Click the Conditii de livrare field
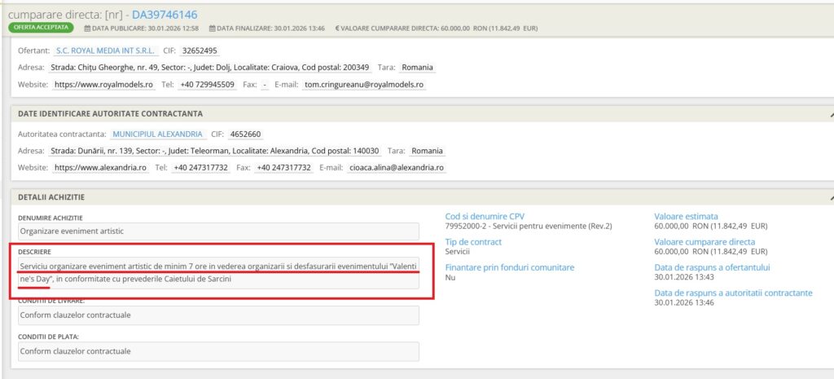Screen dimensions: 834x379 click(x=217, y=315)
